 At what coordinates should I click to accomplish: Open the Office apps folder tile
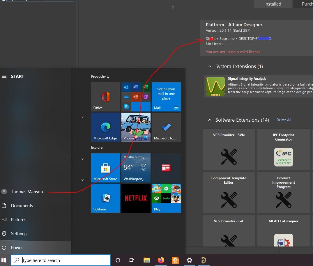[136, 97]
